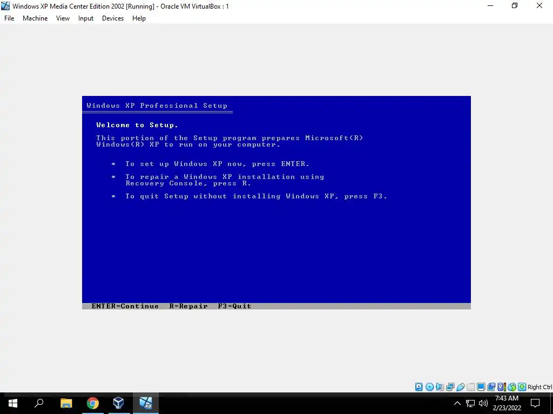Open the taskbar clock and date
This screenshot has height=414, width=553.
[x=507, y=403]
